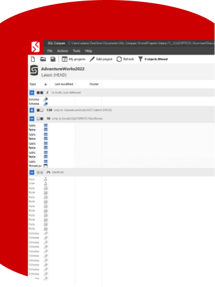
Task: Collapse the 25 identical group
Action: coord(32,173)
